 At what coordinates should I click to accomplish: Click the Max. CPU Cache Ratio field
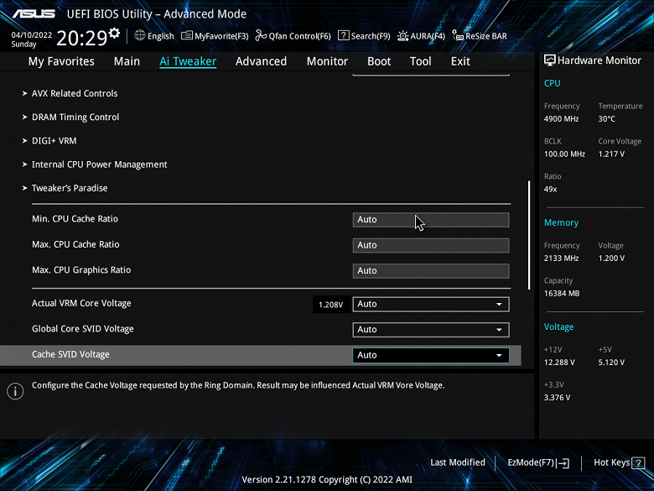431,245
